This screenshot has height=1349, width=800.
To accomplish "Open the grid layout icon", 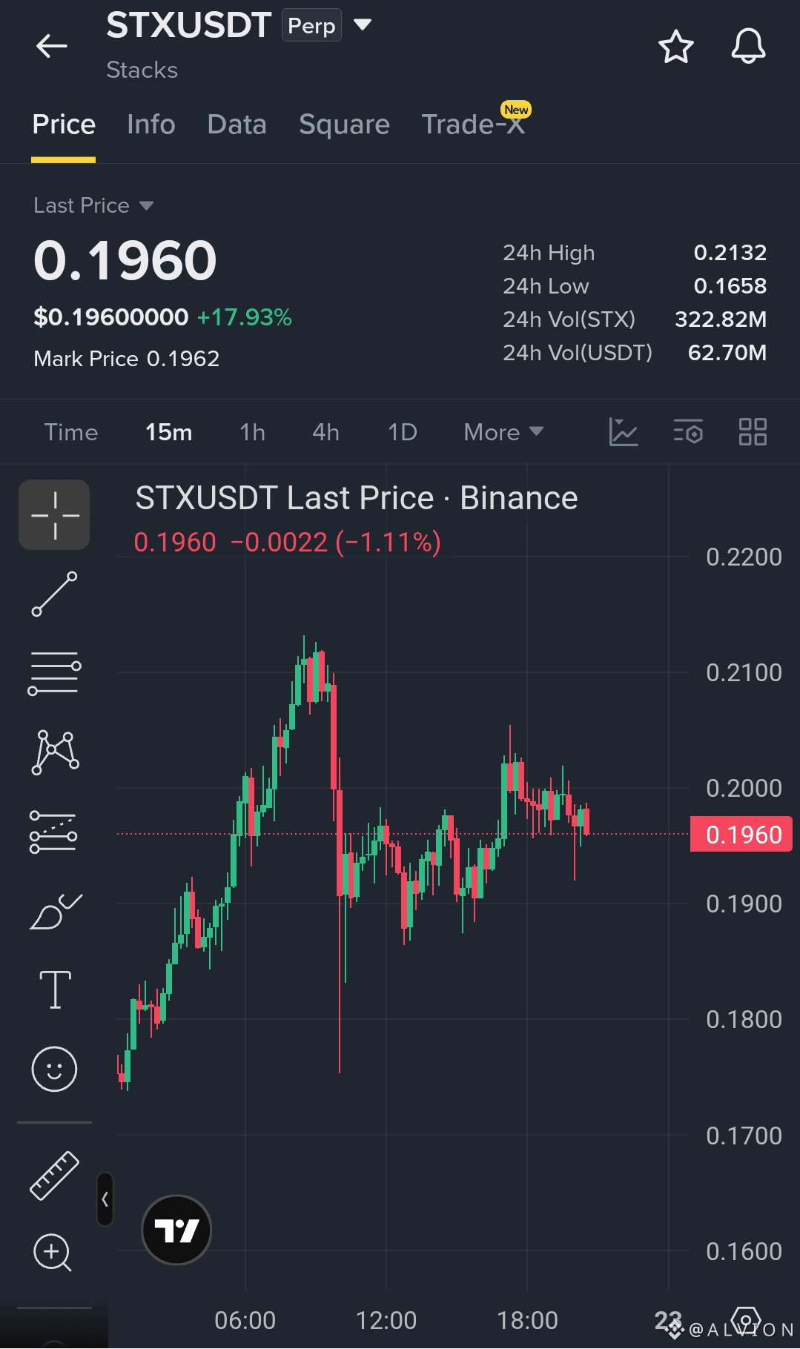I will [753, 431].
